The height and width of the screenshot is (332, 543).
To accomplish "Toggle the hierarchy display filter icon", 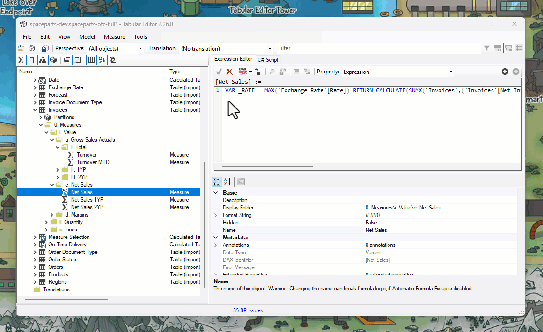I will coord(42,59).
